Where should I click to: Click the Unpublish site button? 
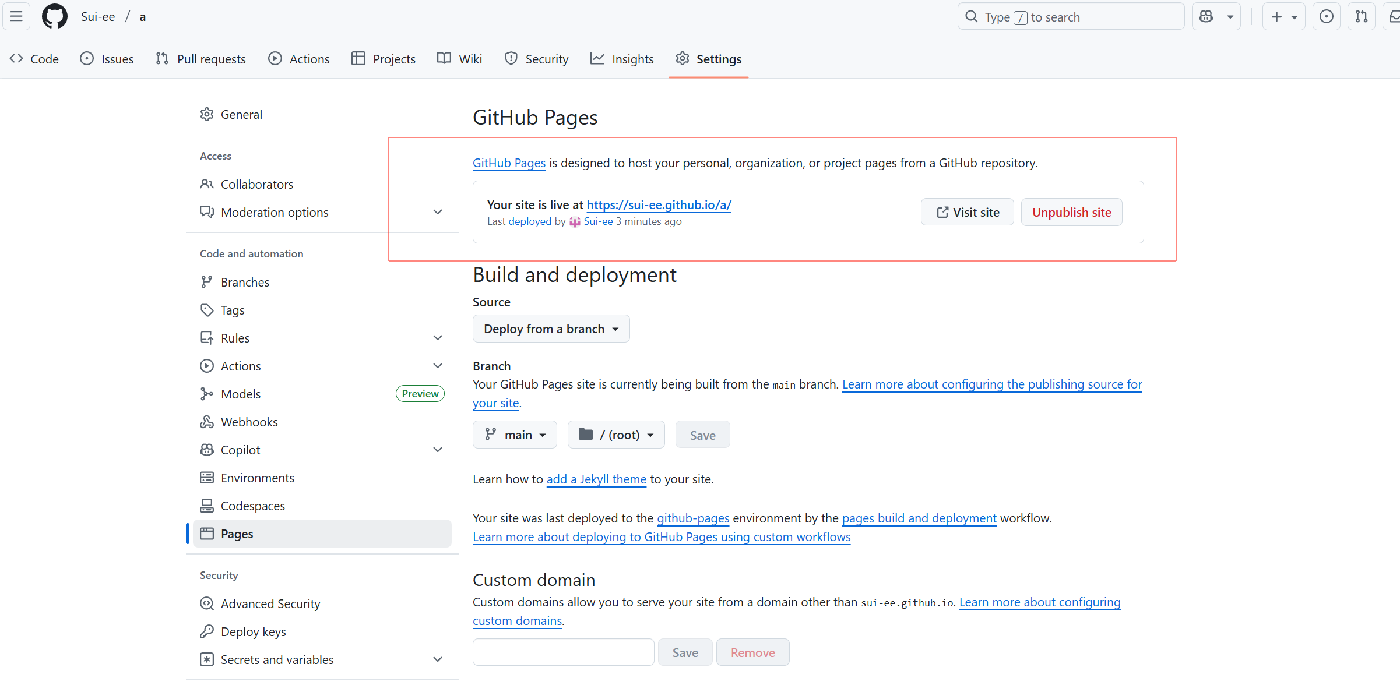click(1072, 212)
